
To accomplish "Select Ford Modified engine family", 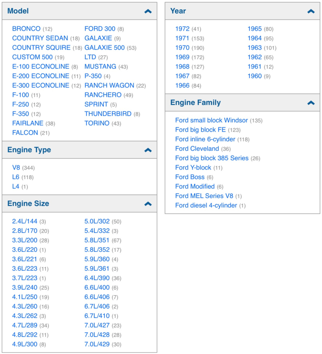I will pyautogui.click(x=195, y=186).
